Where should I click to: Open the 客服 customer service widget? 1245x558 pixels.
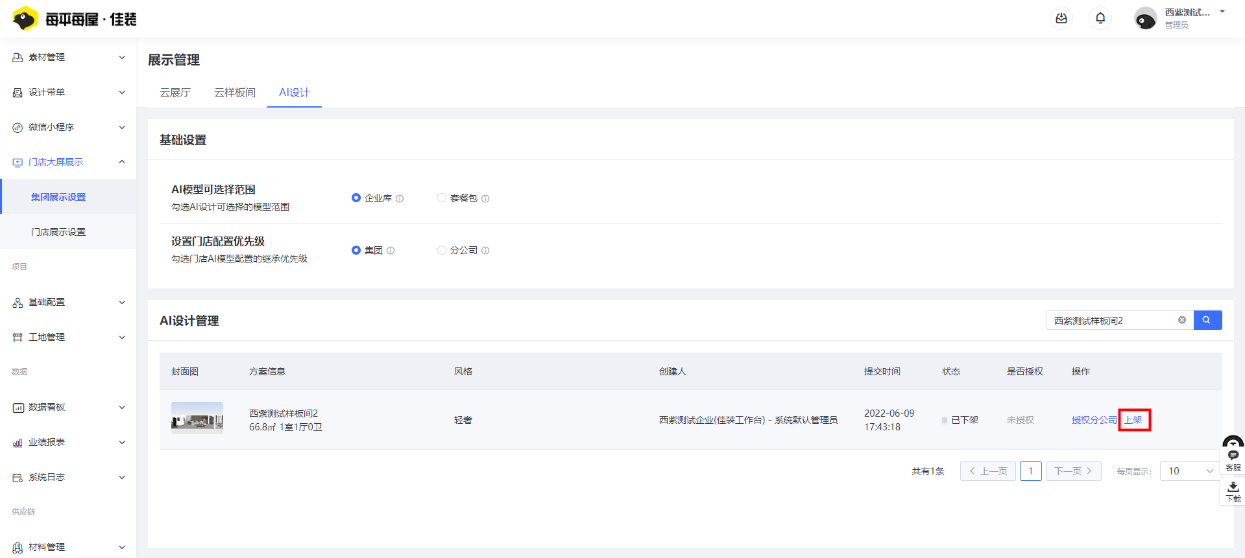pos(1233,460)
